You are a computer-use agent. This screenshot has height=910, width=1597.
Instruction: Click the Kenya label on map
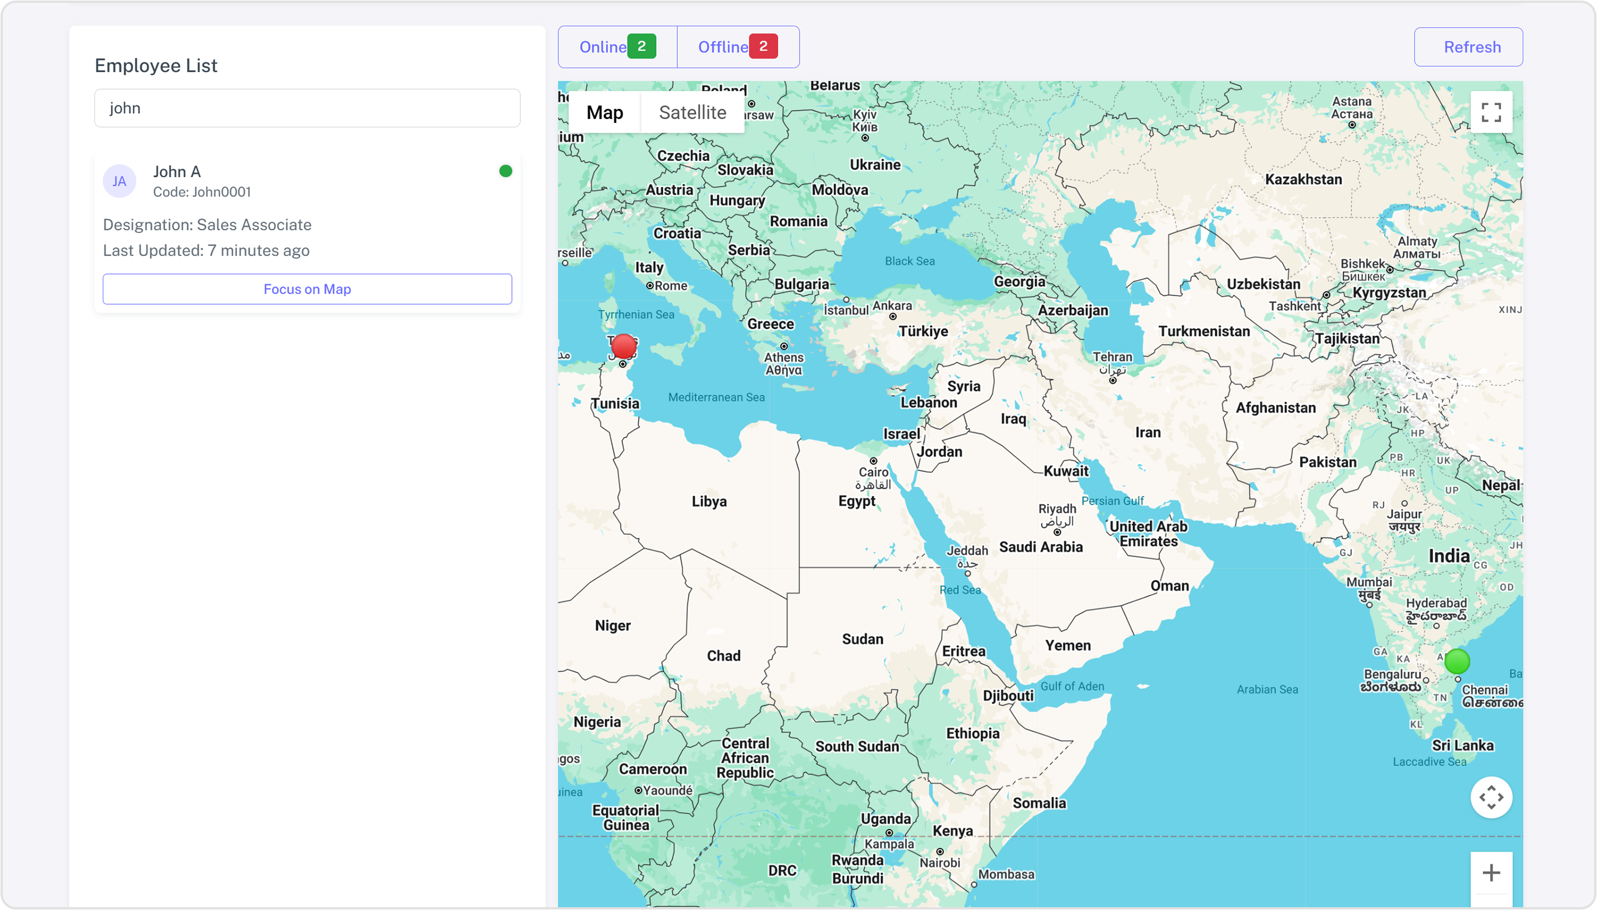(953, 831)
